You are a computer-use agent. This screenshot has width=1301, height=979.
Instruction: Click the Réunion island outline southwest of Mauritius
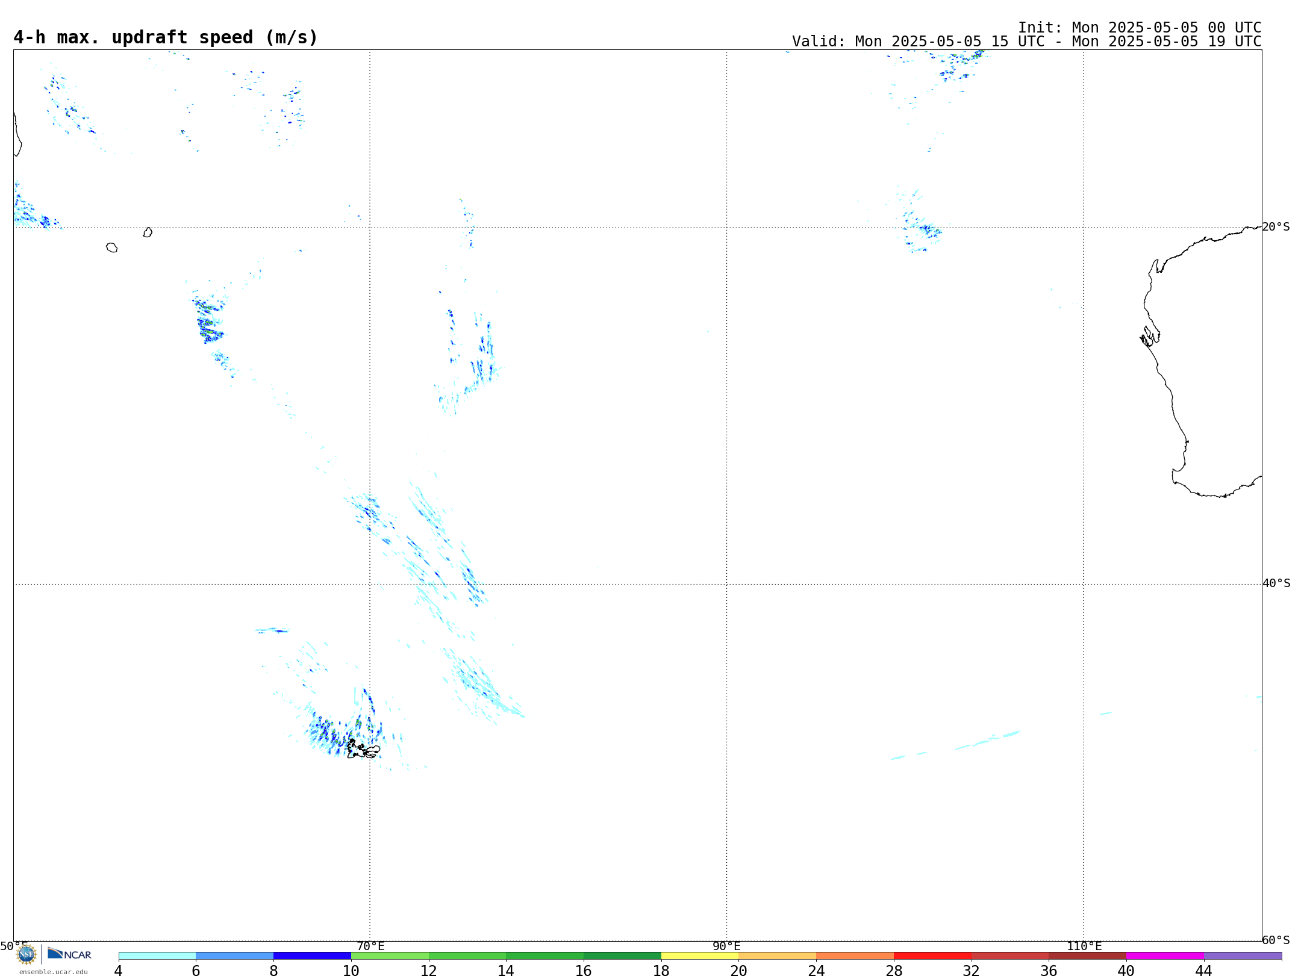[111, 247]
